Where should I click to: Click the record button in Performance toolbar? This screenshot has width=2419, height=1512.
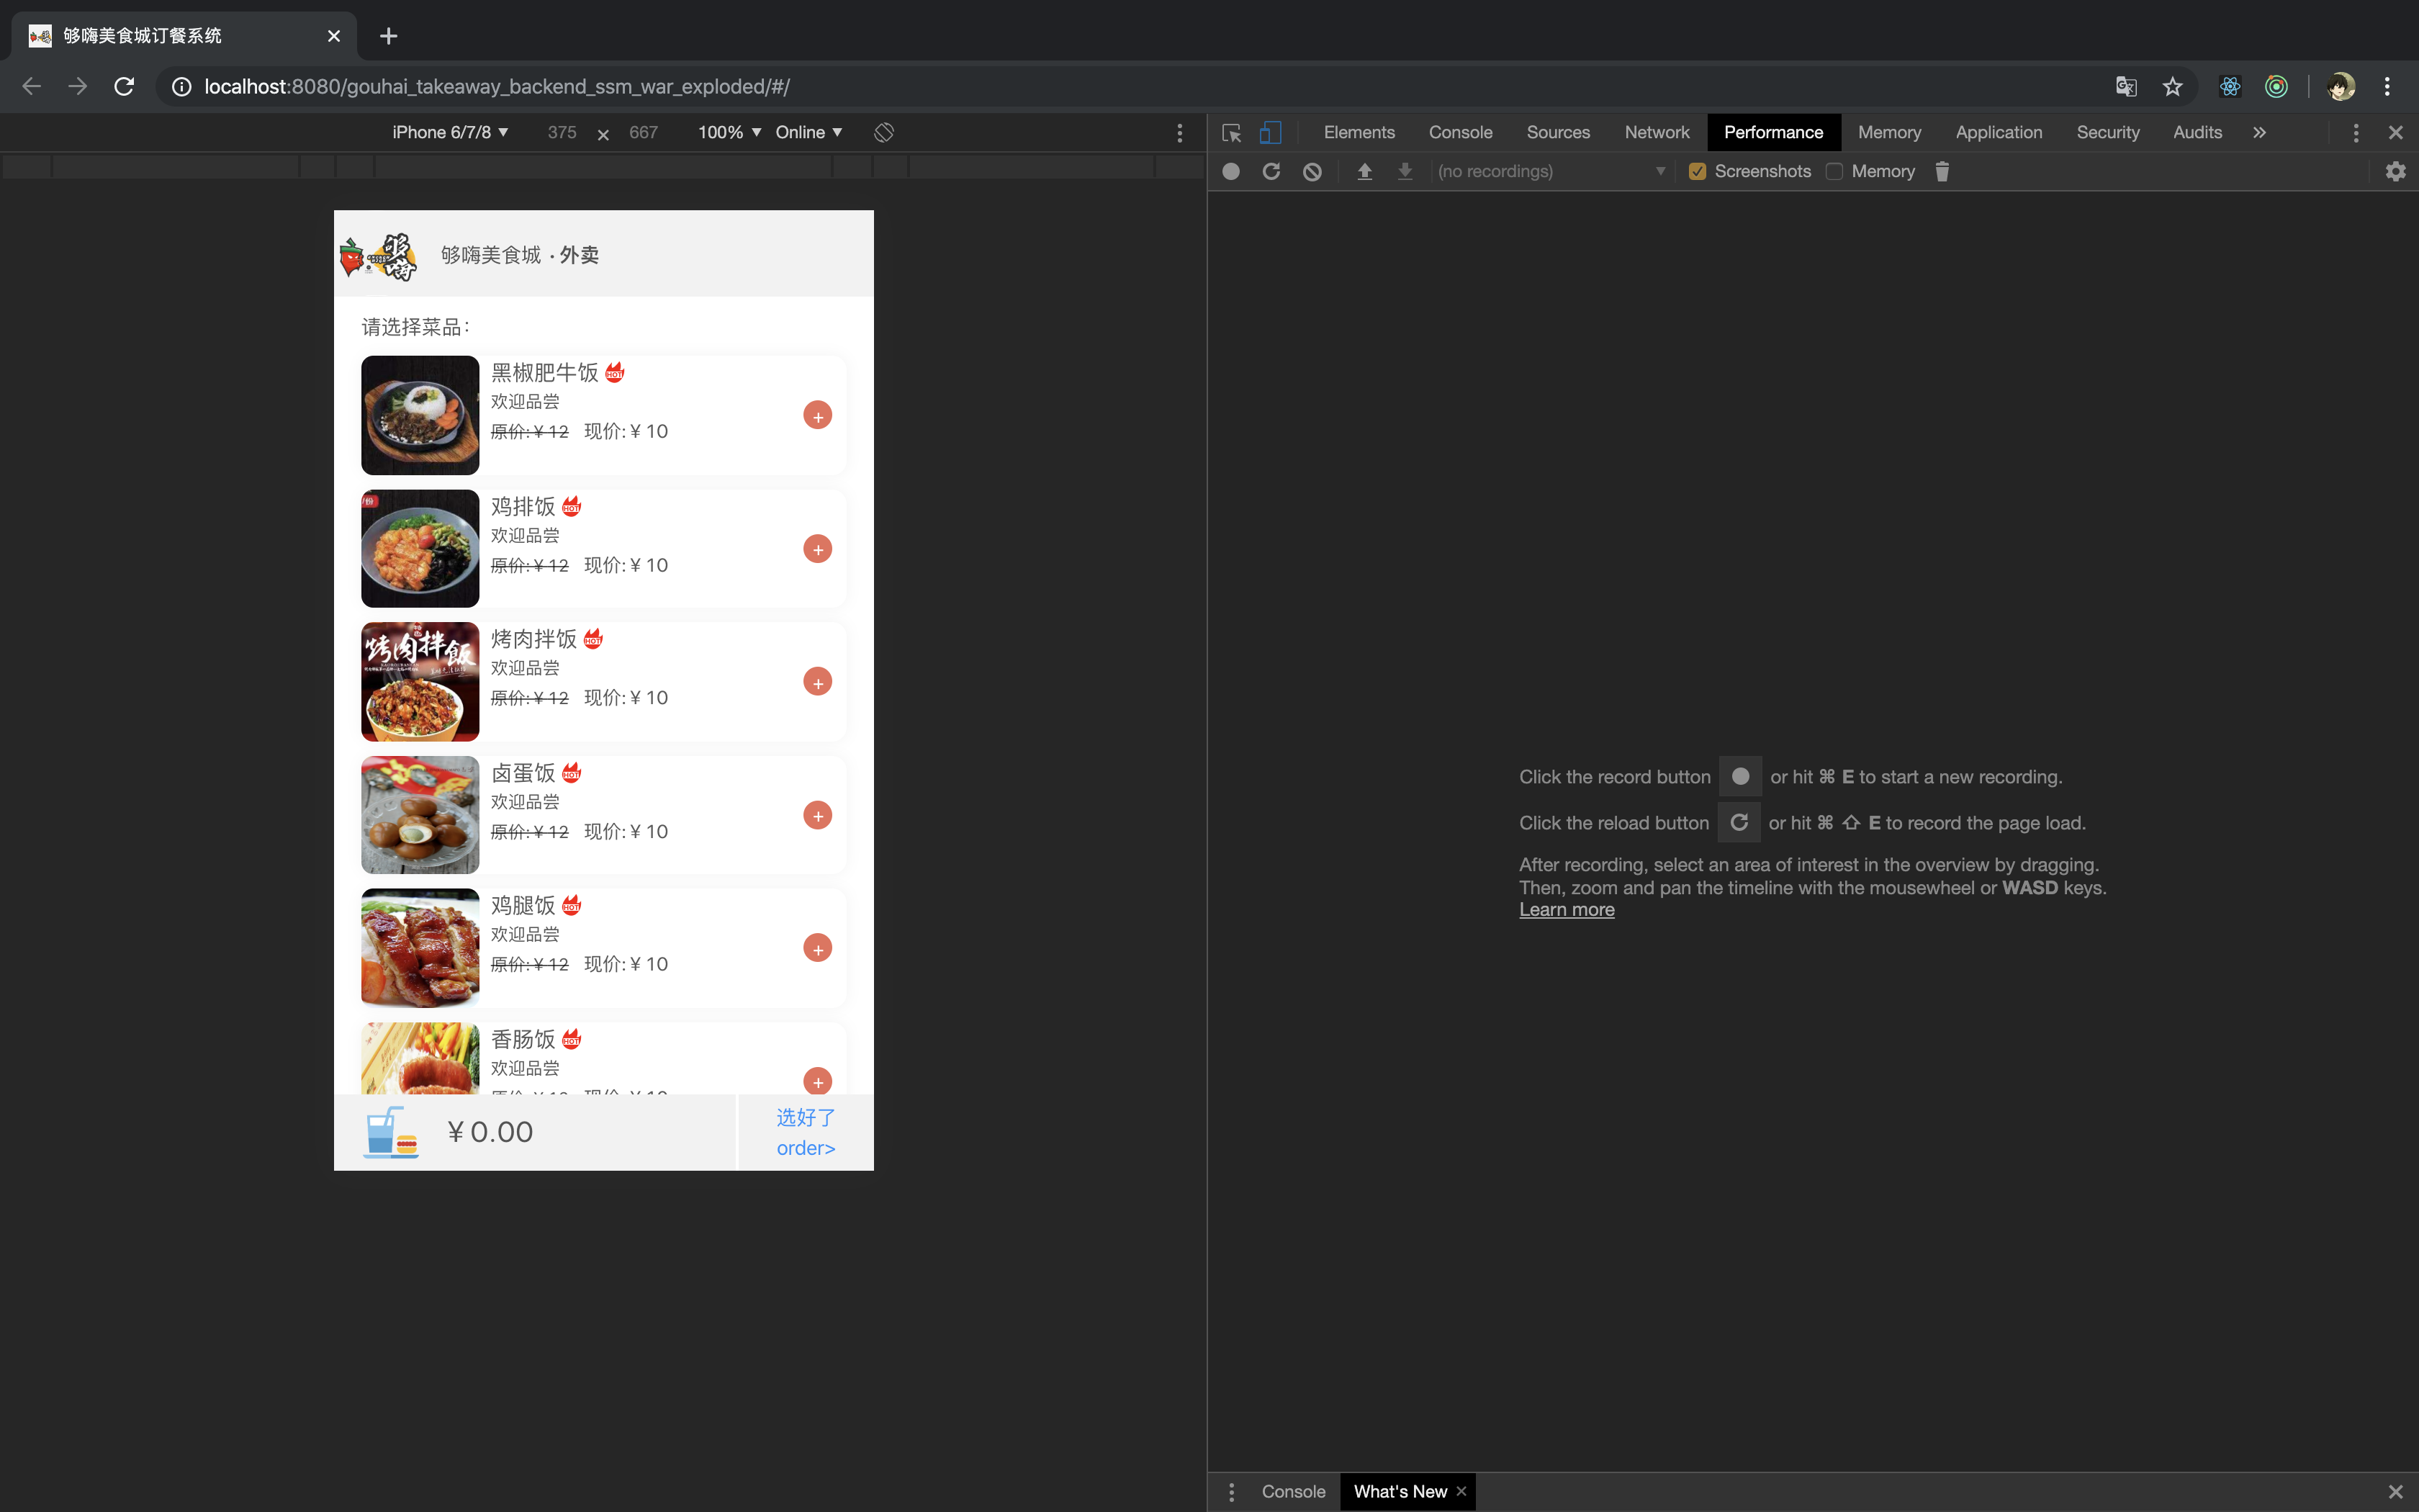point(1230,172)
